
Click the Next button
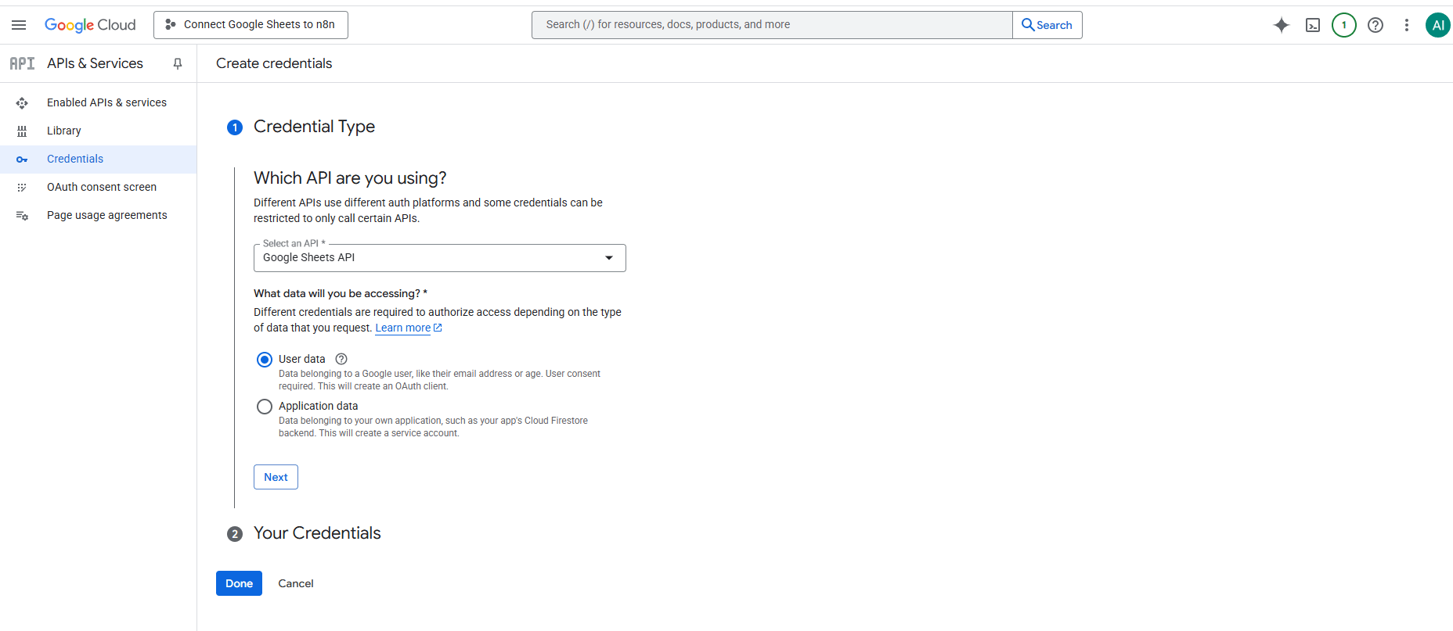276,477
